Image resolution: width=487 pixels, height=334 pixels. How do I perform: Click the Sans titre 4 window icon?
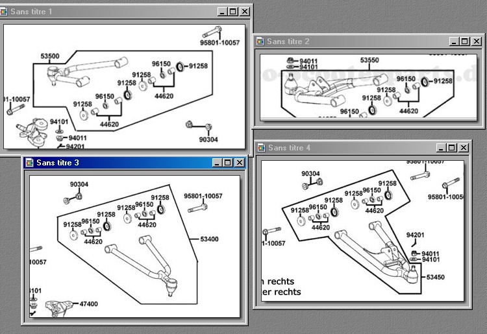click(261, 148)
